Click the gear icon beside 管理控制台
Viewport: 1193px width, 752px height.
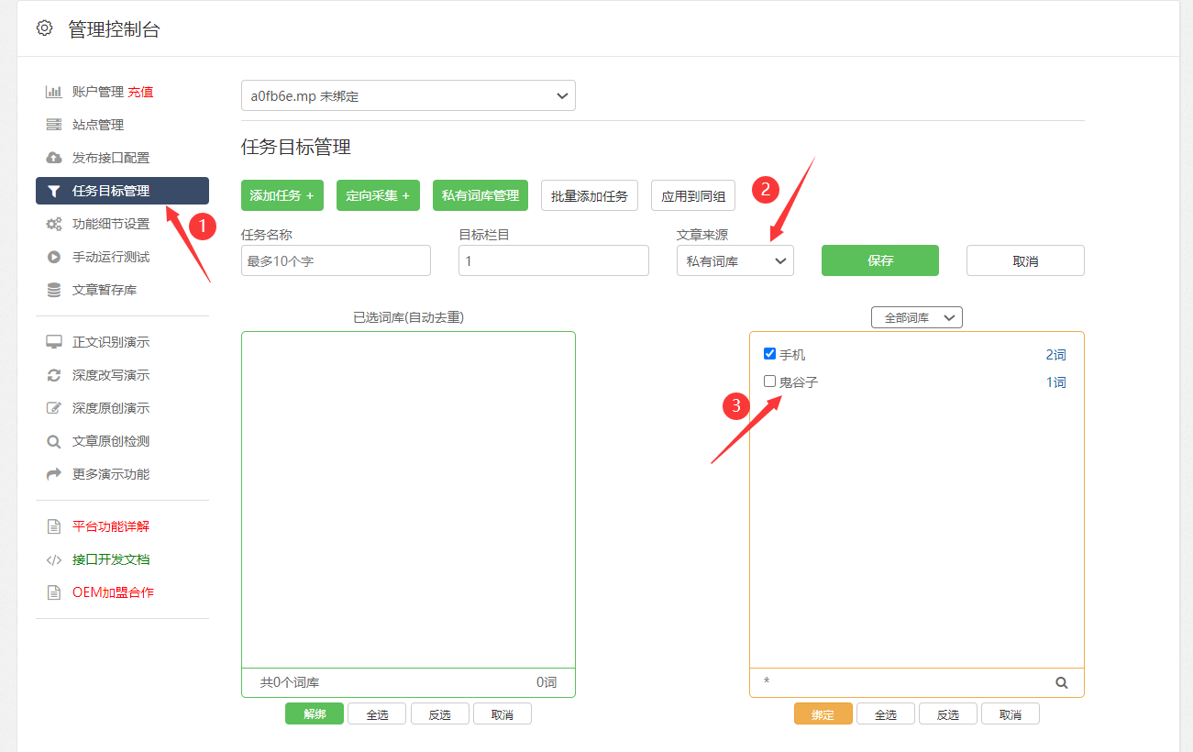point(44,28)
